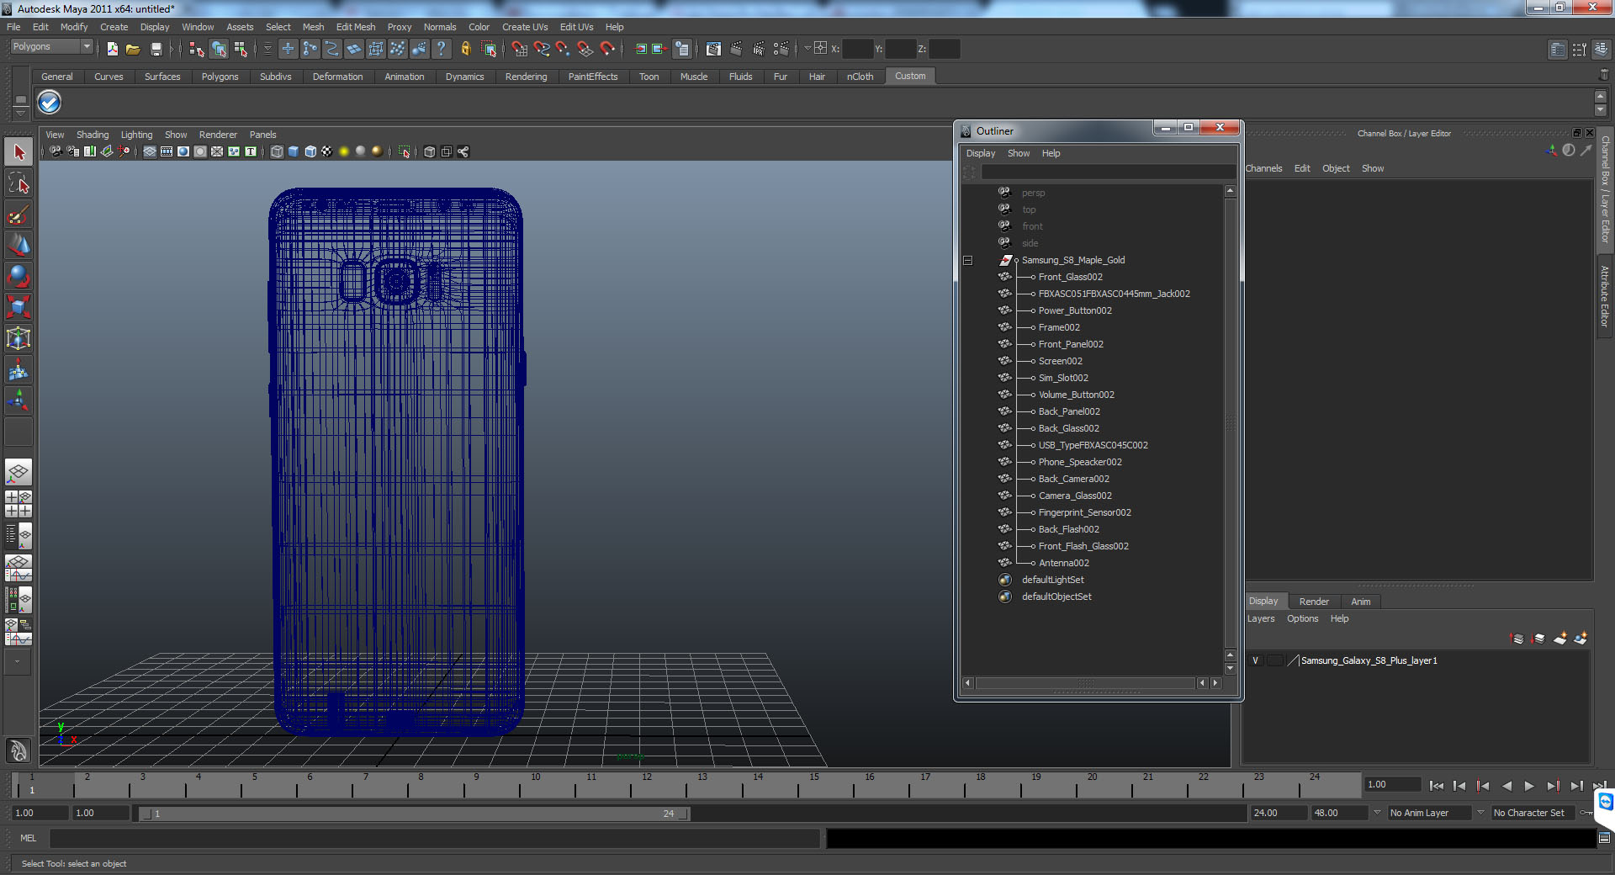Switch to the Rendering shelf tab
Screen dimensions: 1615x875
pos(526,77)
